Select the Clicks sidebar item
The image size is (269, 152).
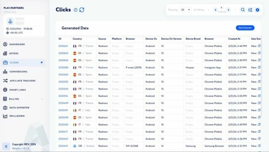click(x=23, y=63)
